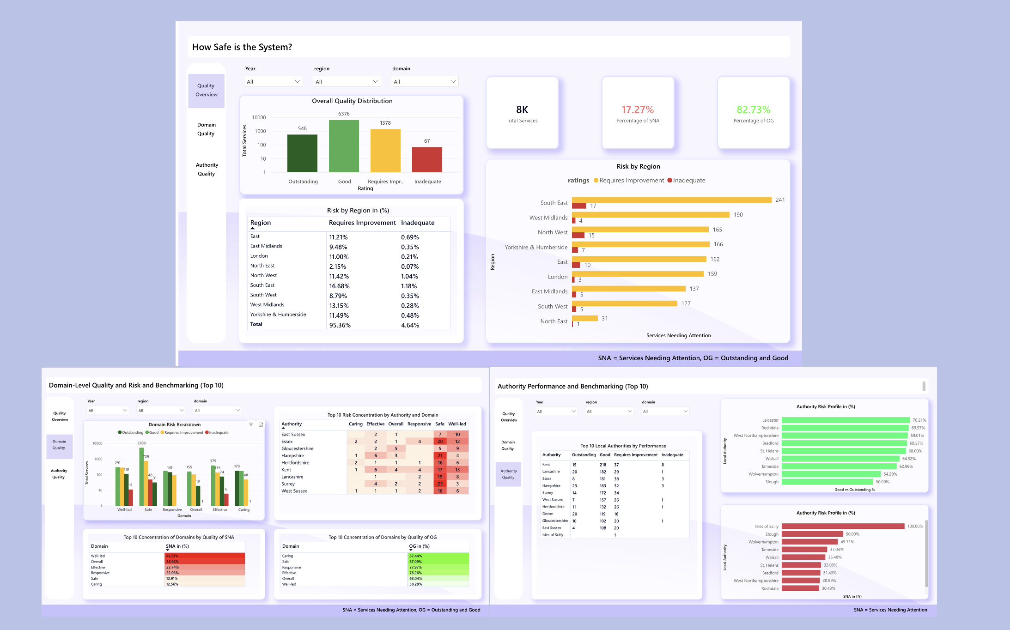This screenshot has width=1010, height=630.
Task: Click South East value 16.68% cell
Action: coord(340,286)
